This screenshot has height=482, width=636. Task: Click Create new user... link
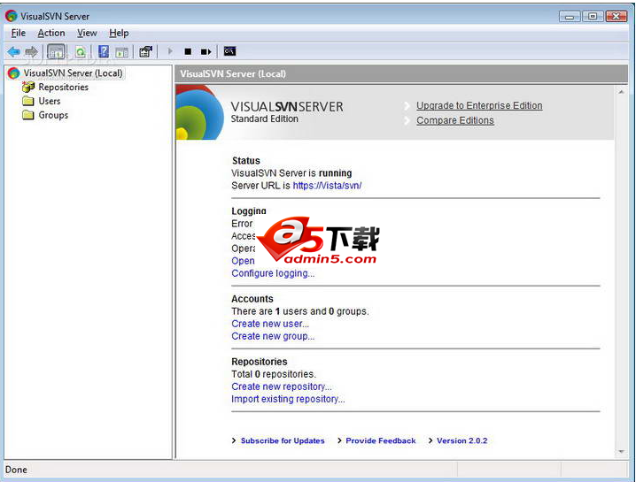pos(270,324)
